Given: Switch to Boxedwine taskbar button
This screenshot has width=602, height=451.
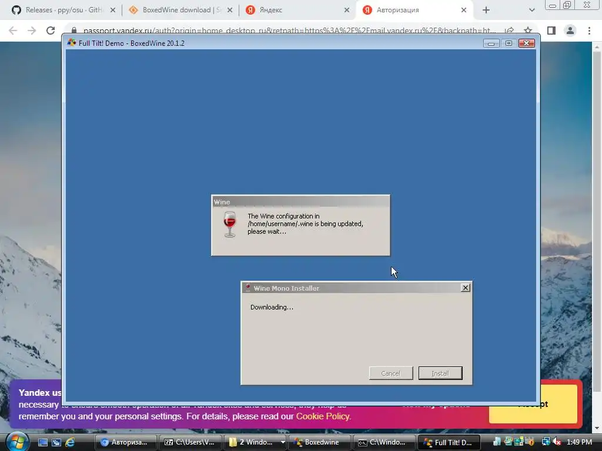Looking at the screenshot, I should 320,442.
